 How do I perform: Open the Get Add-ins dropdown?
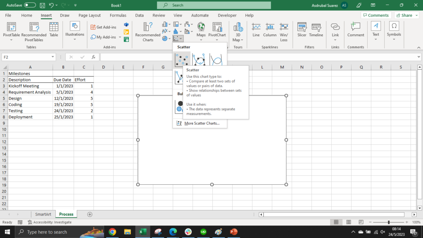pyautogui.click(x=103, y=26)
